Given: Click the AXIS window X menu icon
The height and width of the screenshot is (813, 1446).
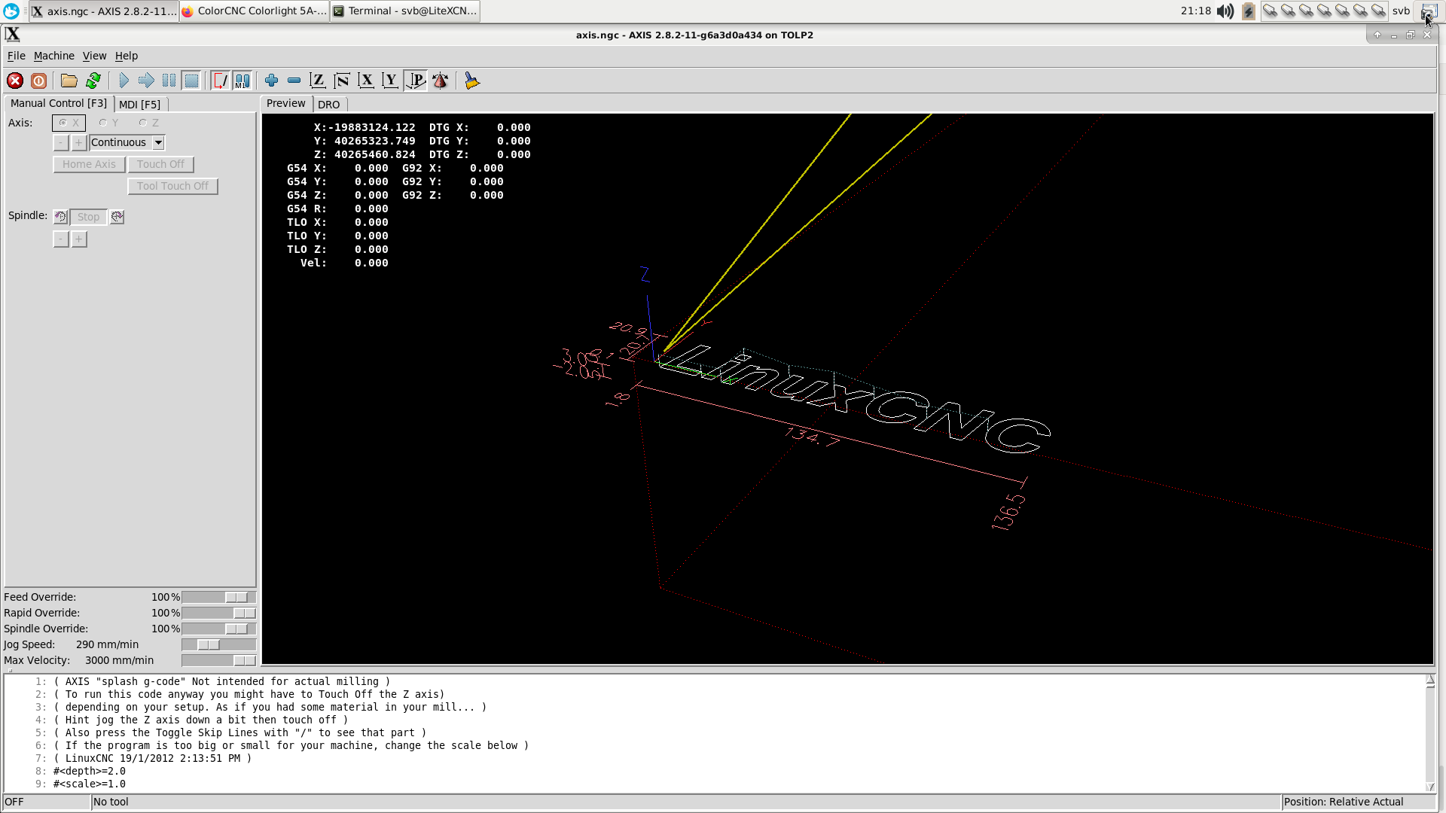Looking at the screenshot, I should [x=12, y=35].
